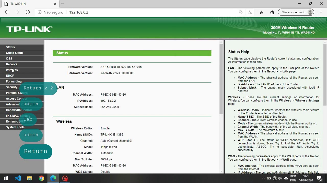The width and height of the screenshot is (327, 183).
Task: Click the address bar showing 192.168.0.2
Action: coord(79,12)
